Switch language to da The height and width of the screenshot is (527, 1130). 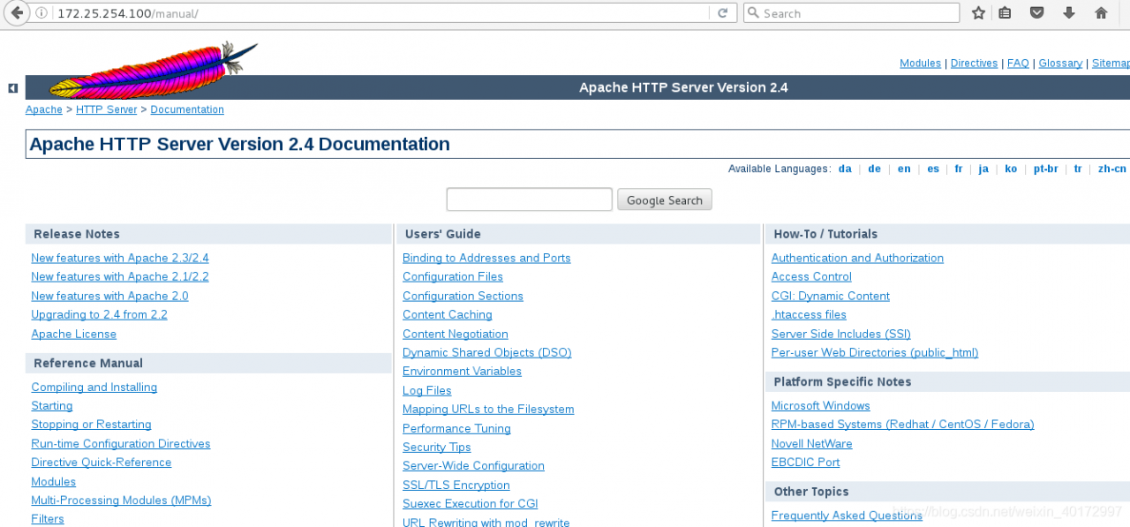tap(845, 169)
